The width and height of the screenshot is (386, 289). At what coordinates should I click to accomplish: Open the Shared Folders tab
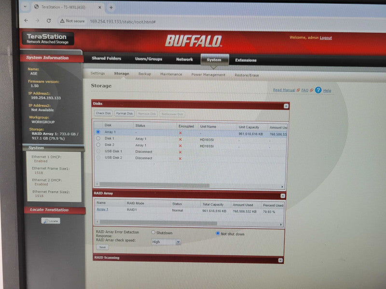point(106,58)
